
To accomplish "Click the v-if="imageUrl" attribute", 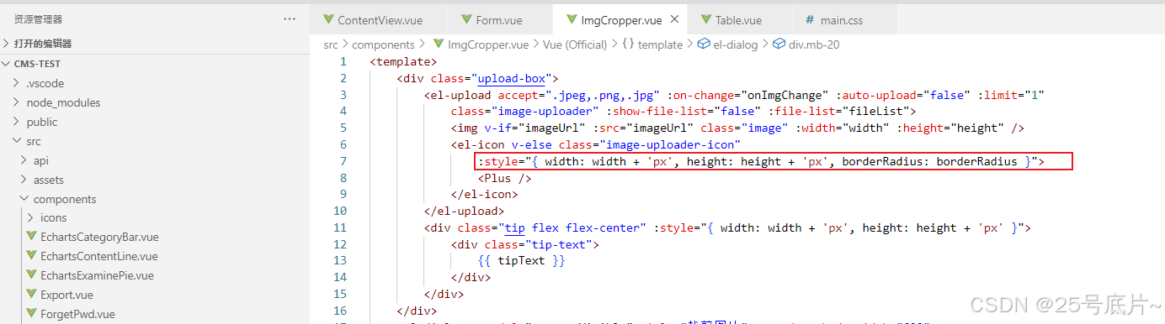I will (x=532, y=128).
